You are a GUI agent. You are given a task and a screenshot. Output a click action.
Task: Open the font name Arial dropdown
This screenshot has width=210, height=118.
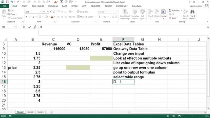(41, 12)
